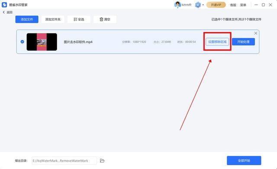277x169 pixels.
Task: Click the video thumbnail preview
Action: coord(42,42)
